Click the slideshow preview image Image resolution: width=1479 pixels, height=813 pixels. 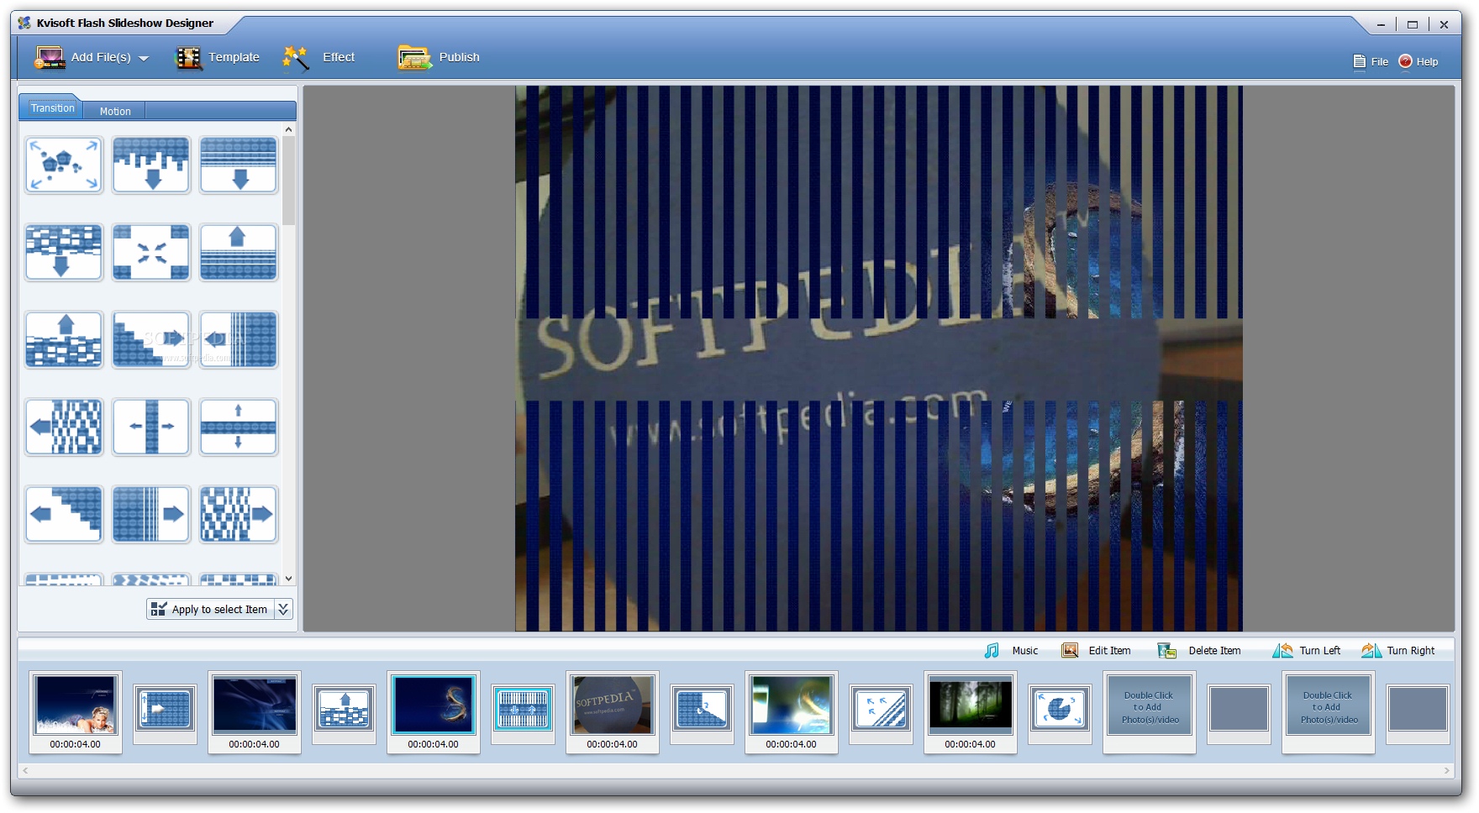[x=878, y=358]
